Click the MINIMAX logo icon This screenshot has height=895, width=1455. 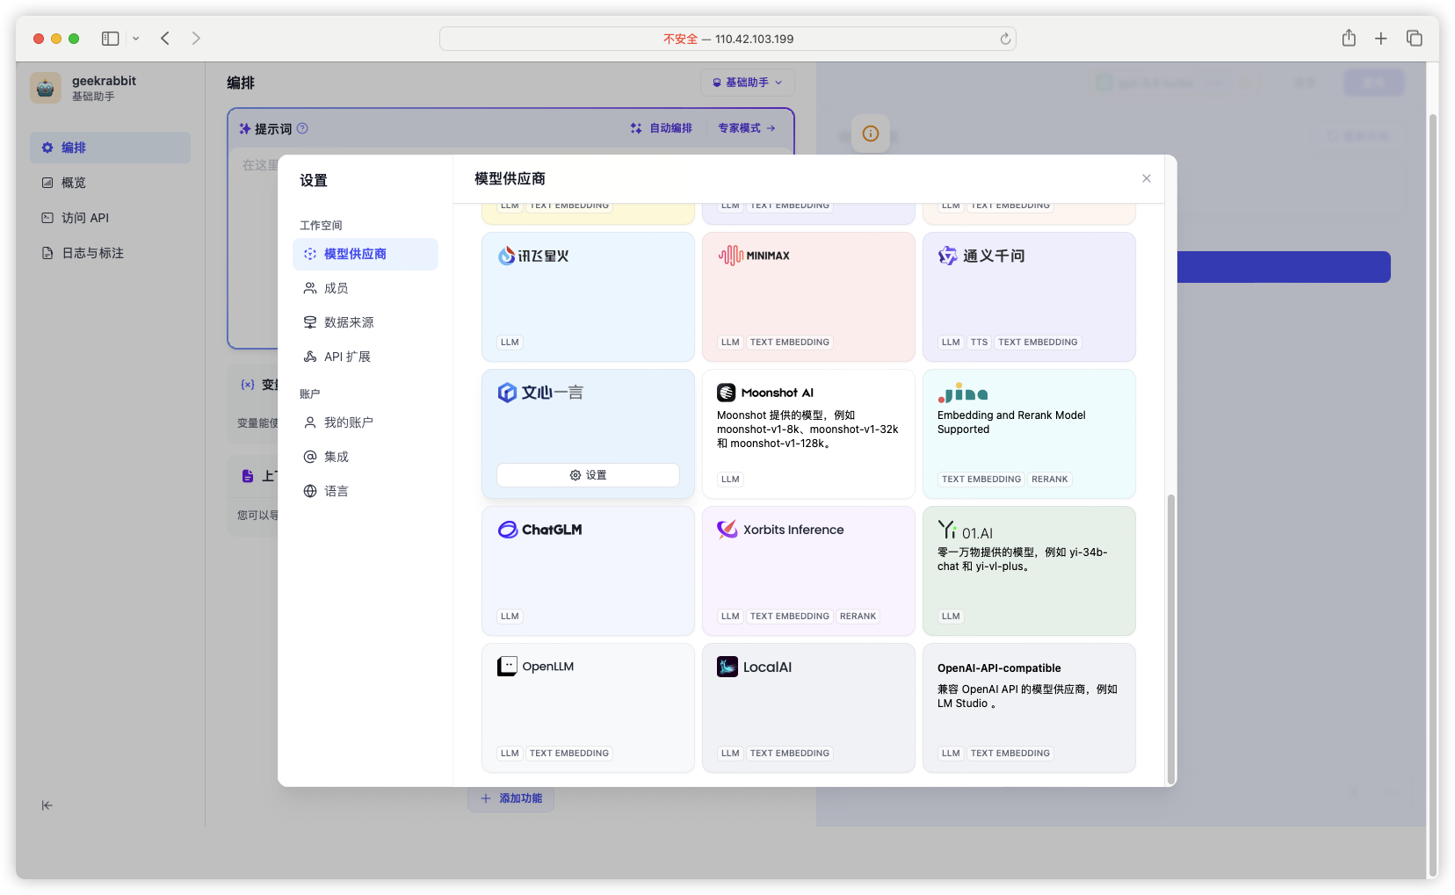(x=731, y=256)
